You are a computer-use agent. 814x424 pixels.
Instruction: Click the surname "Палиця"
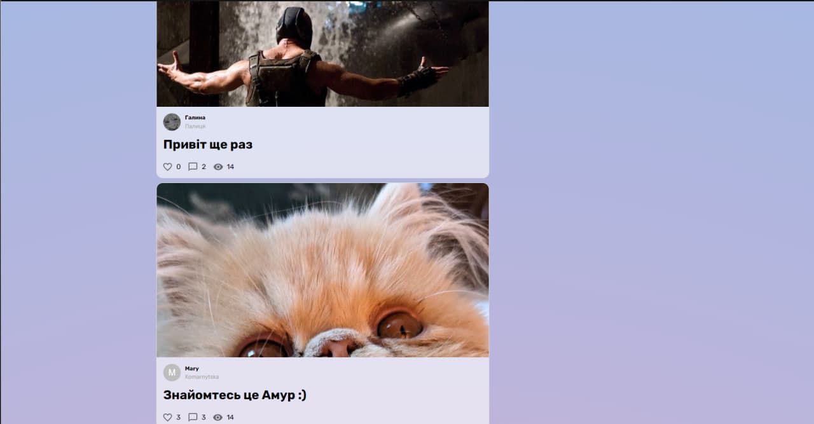(195, 126)
